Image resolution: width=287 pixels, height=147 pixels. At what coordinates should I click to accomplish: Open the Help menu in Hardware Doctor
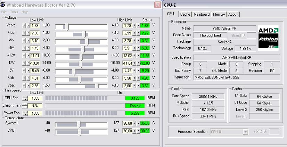[25, 12]
